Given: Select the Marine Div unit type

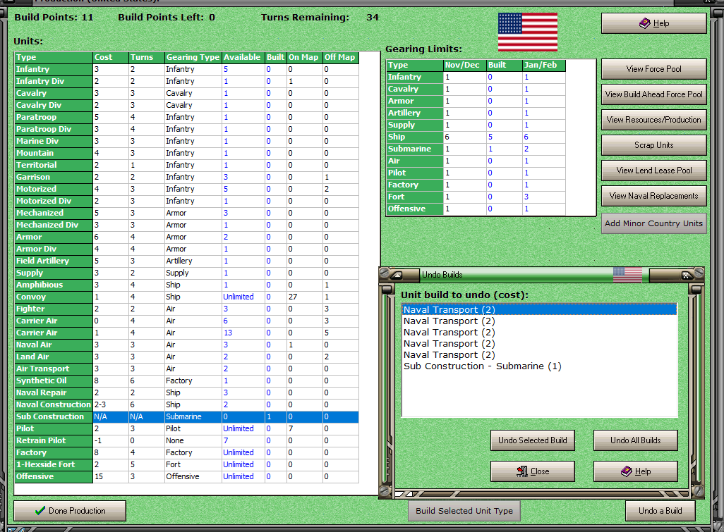Looking at the screenshot, I should 54,141.
